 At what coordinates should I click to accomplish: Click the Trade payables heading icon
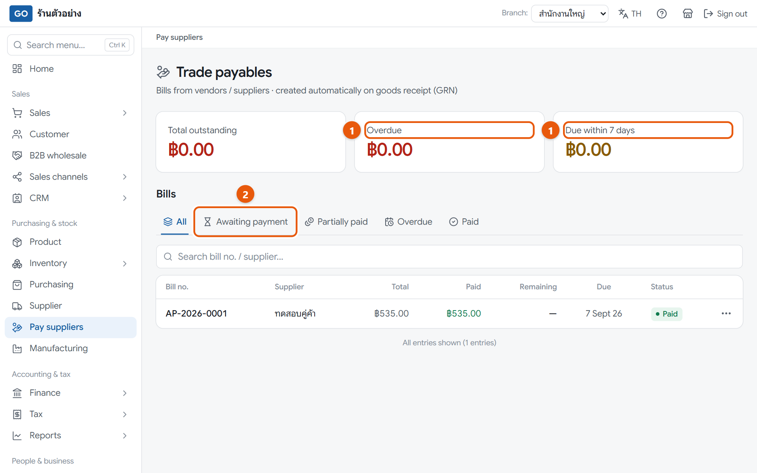pyautogui.click(x=163, y=72)
